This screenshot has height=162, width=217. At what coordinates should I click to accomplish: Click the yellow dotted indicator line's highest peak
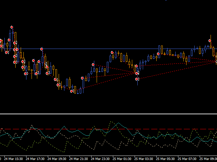pyautogui.click(x=111, y=121)
